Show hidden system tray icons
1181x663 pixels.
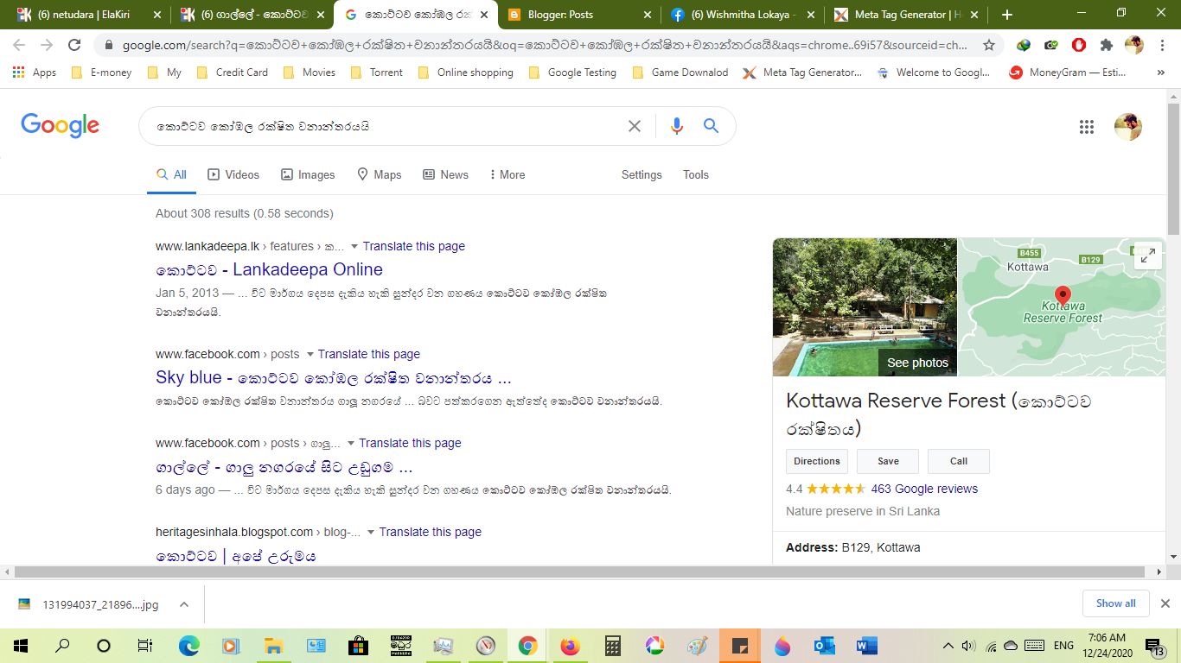click(948, 646)
